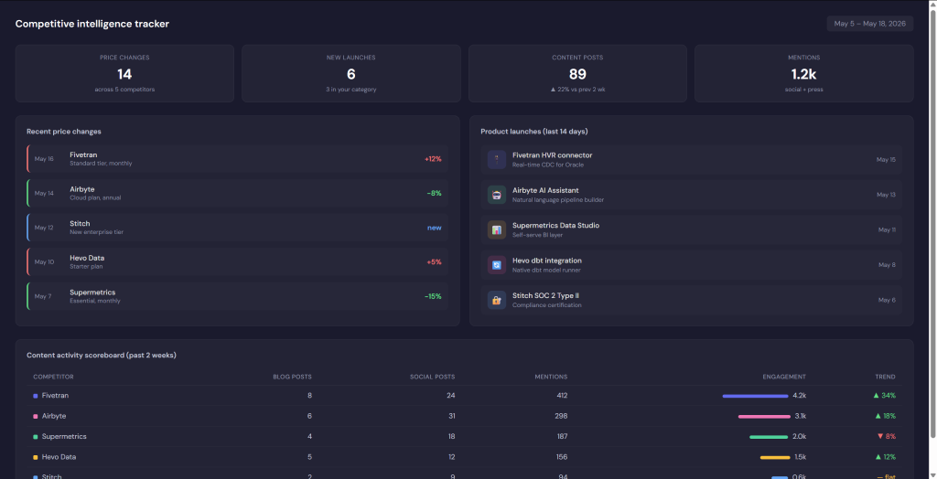Sort by the Mentions column header
Screen dimensions: 937x479
point(551,377)
